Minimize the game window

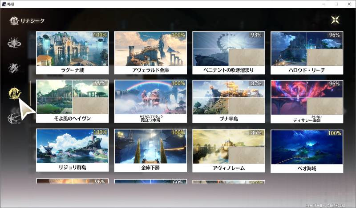tap(324, 4)
